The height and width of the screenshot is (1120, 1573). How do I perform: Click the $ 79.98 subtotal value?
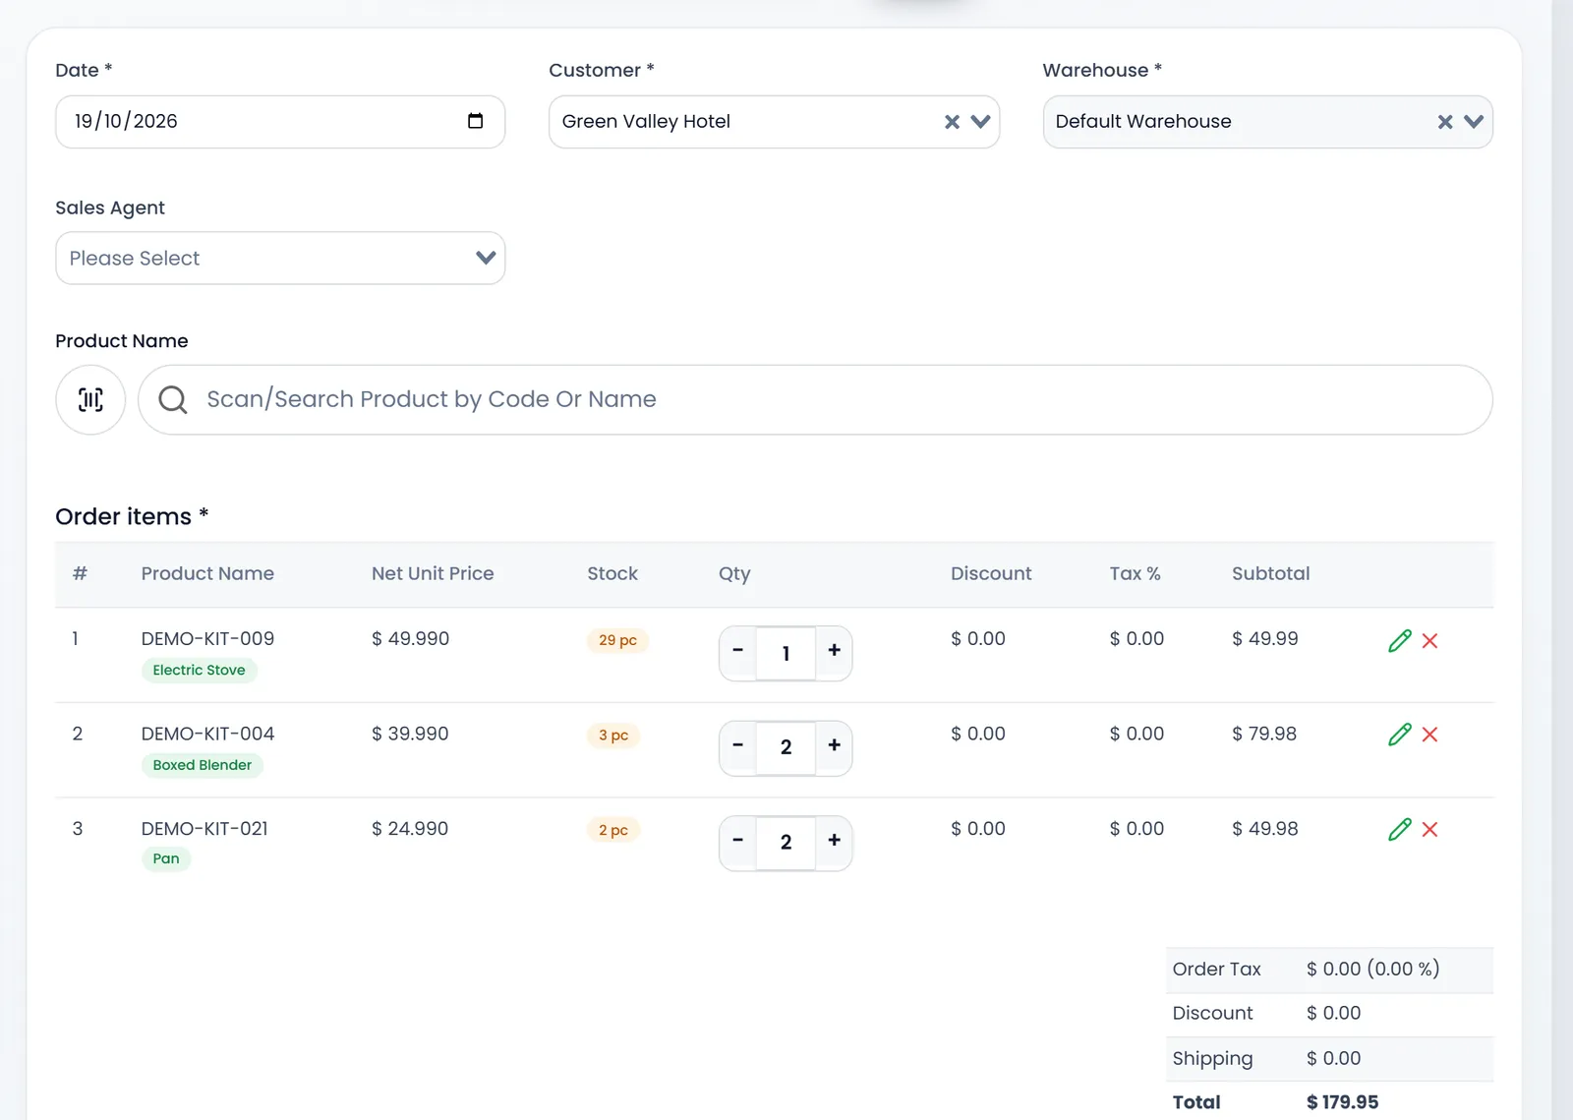1264,734
